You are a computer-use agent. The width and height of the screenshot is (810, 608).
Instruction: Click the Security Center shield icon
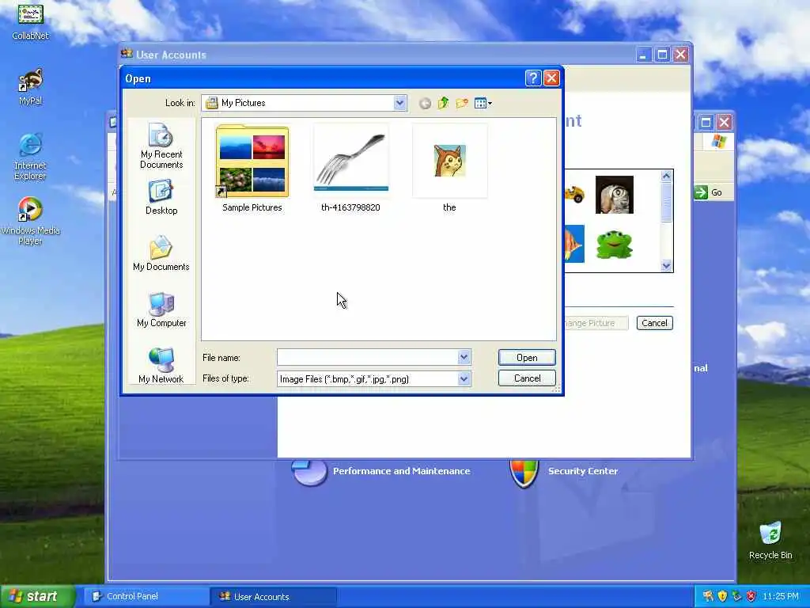pyautogui.click(x=524, y=472)
